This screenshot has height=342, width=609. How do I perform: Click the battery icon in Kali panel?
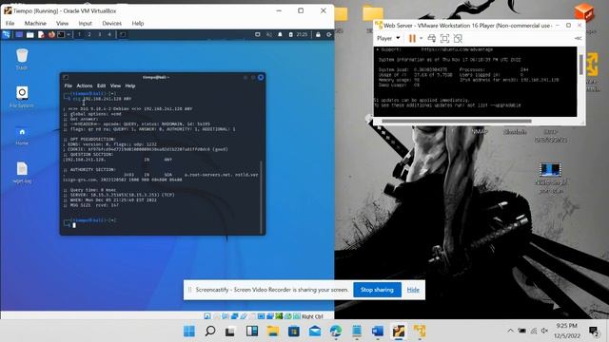(x=291, y=34)
